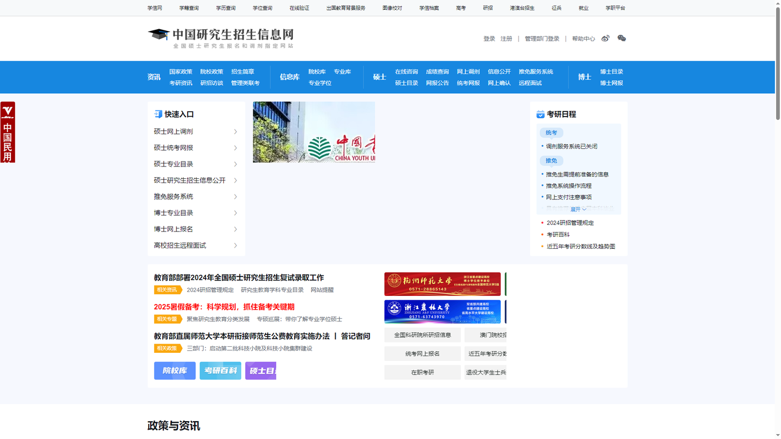This screenshot has width=781, height=439.
Task: Click the 登录 link
Action: (489, 39)
